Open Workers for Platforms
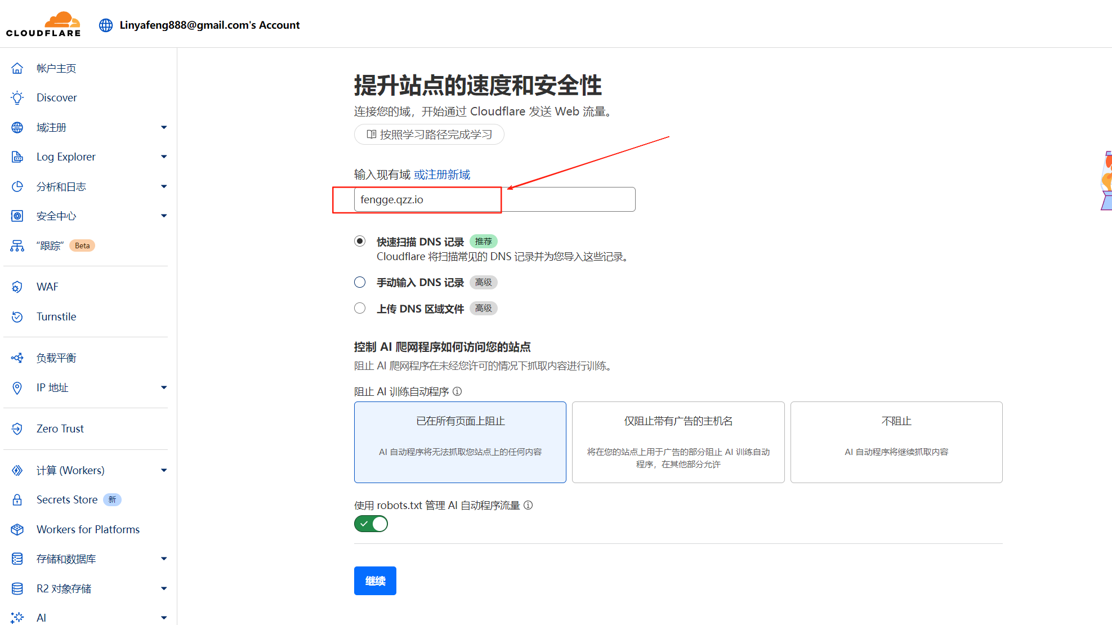 (x=88, y=529)
